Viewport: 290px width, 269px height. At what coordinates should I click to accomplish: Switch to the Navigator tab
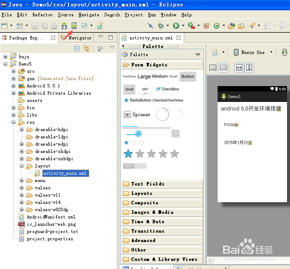(76, 38)
